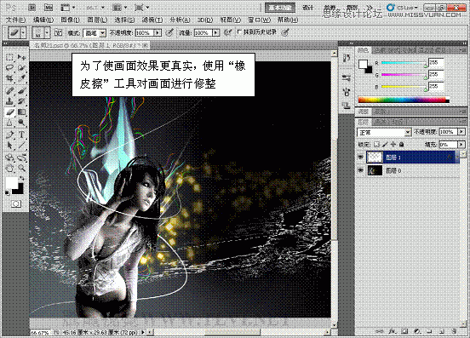Select the Move tool
This screenshot has height=338, width=470.
21,57
